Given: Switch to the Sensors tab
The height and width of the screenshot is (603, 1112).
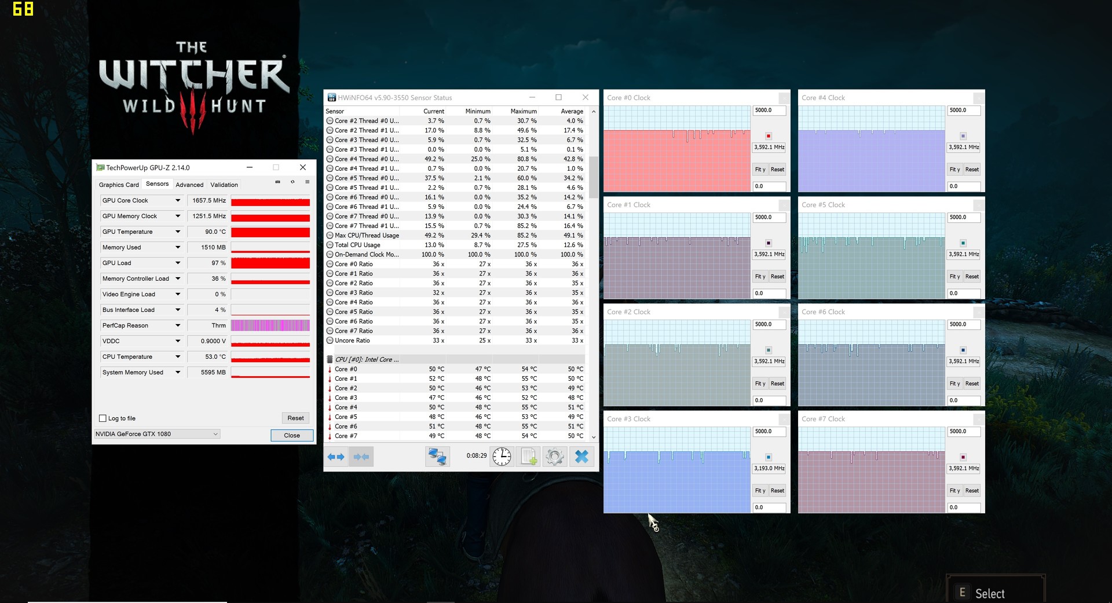Looking at the screenshot, I should click(x=157, y=184).
